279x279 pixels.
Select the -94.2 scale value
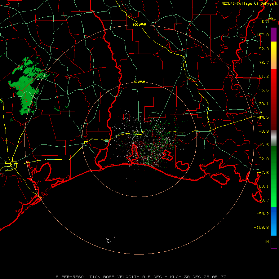point(263,214)
